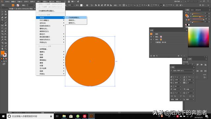This screenshot has height=119, width=211.
Task: Toggle Small Caps (Tr) in Character panel
Action: 175,96
